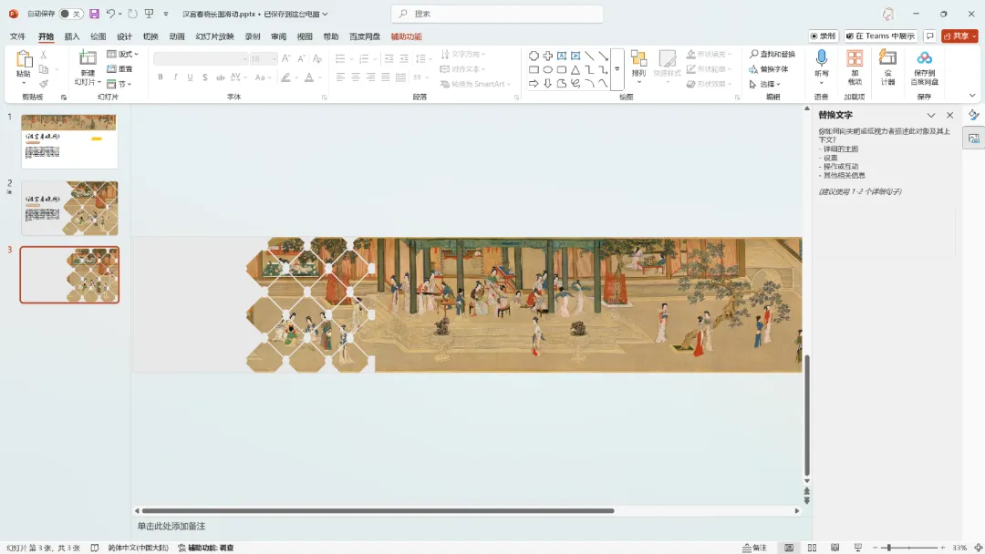Viewport: 985px width, 554px height.
Task: Select the oval shape in gallery
Action: (548, 69)
